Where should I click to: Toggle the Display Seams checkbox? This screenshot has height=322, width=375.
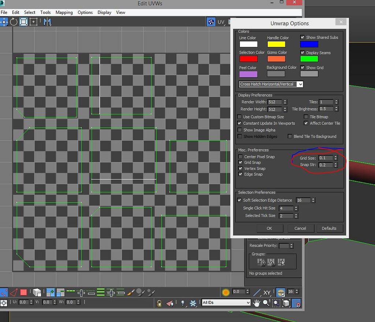tap(302, 52)
